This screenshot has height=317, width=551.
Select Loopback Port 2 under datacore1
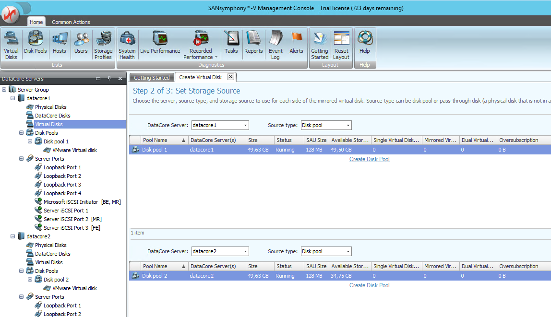tap(62, 176)
